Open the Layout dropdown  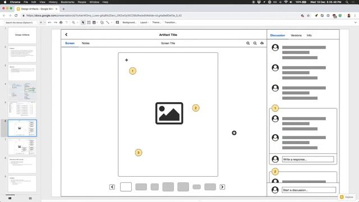pyautogui.click(x=144, y=22)
